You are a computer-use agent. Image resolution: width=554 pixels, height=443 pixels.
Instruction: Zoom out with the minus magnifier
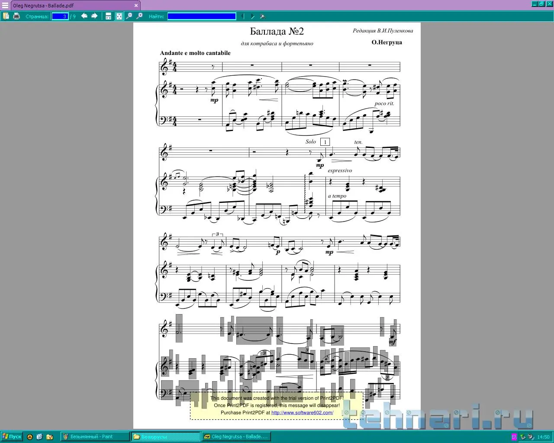click(x=129, y=16)
